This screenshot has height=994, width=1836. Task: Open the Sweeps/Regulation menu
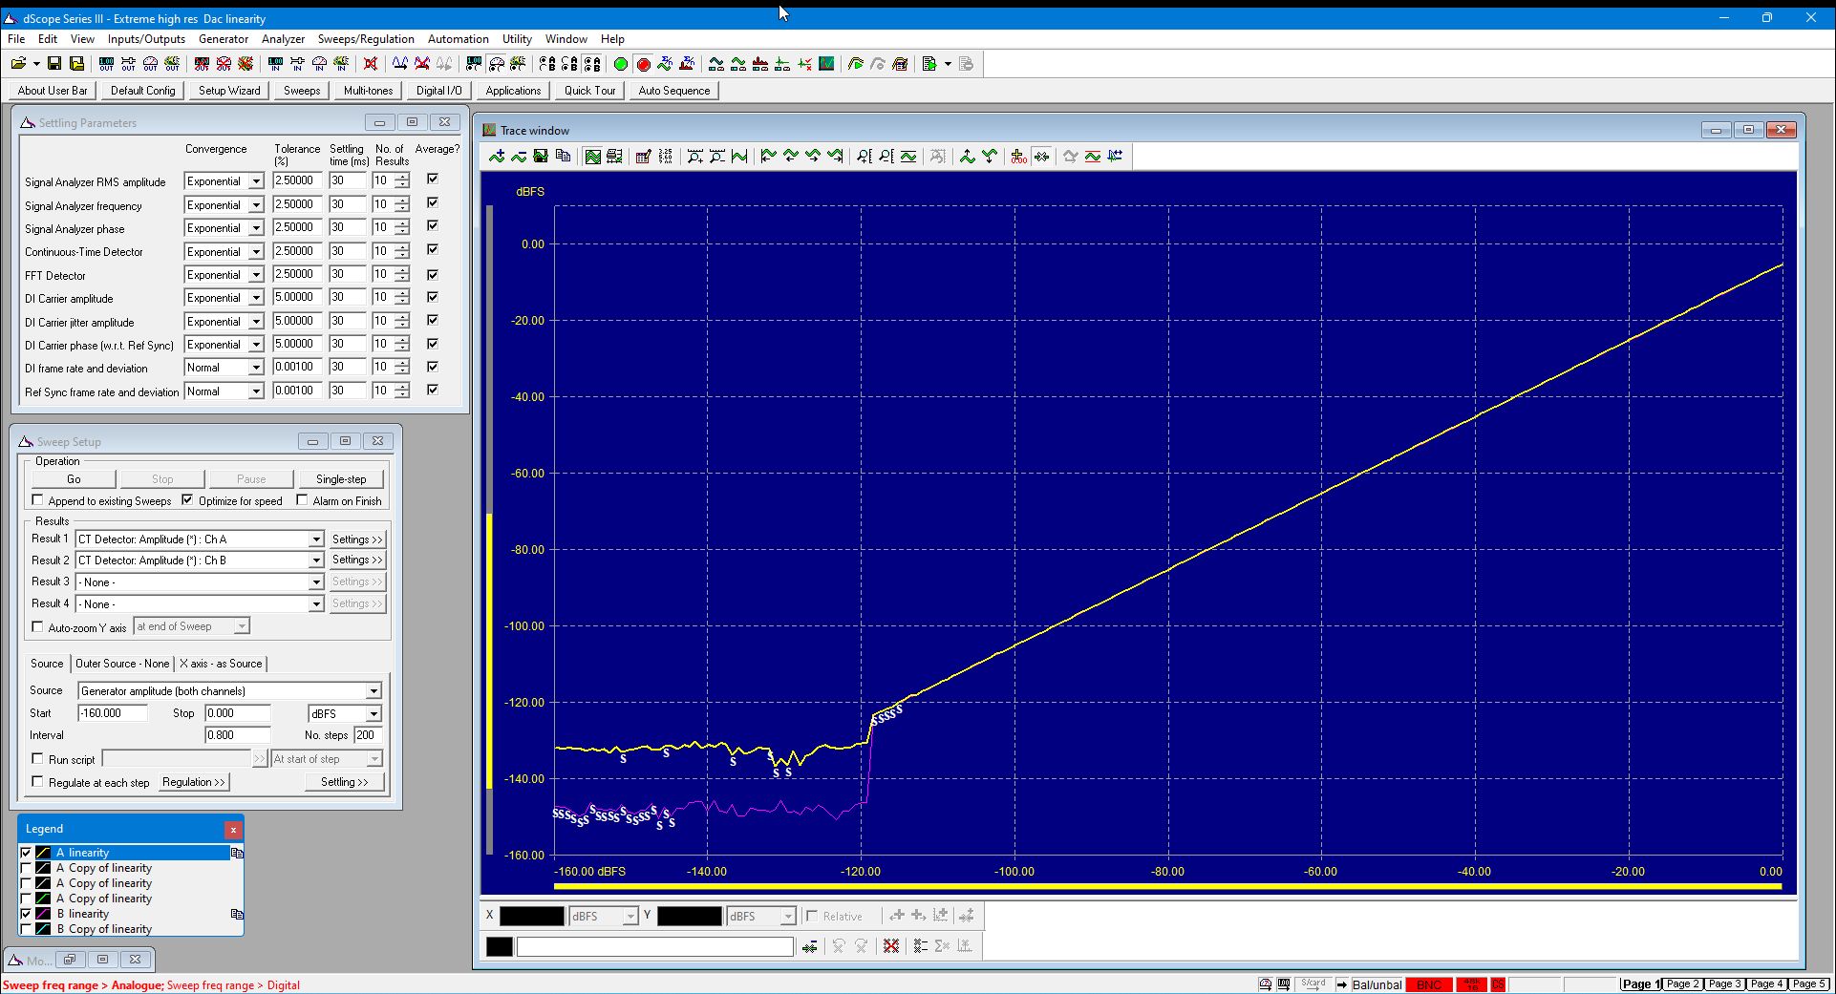coord(366,39)
